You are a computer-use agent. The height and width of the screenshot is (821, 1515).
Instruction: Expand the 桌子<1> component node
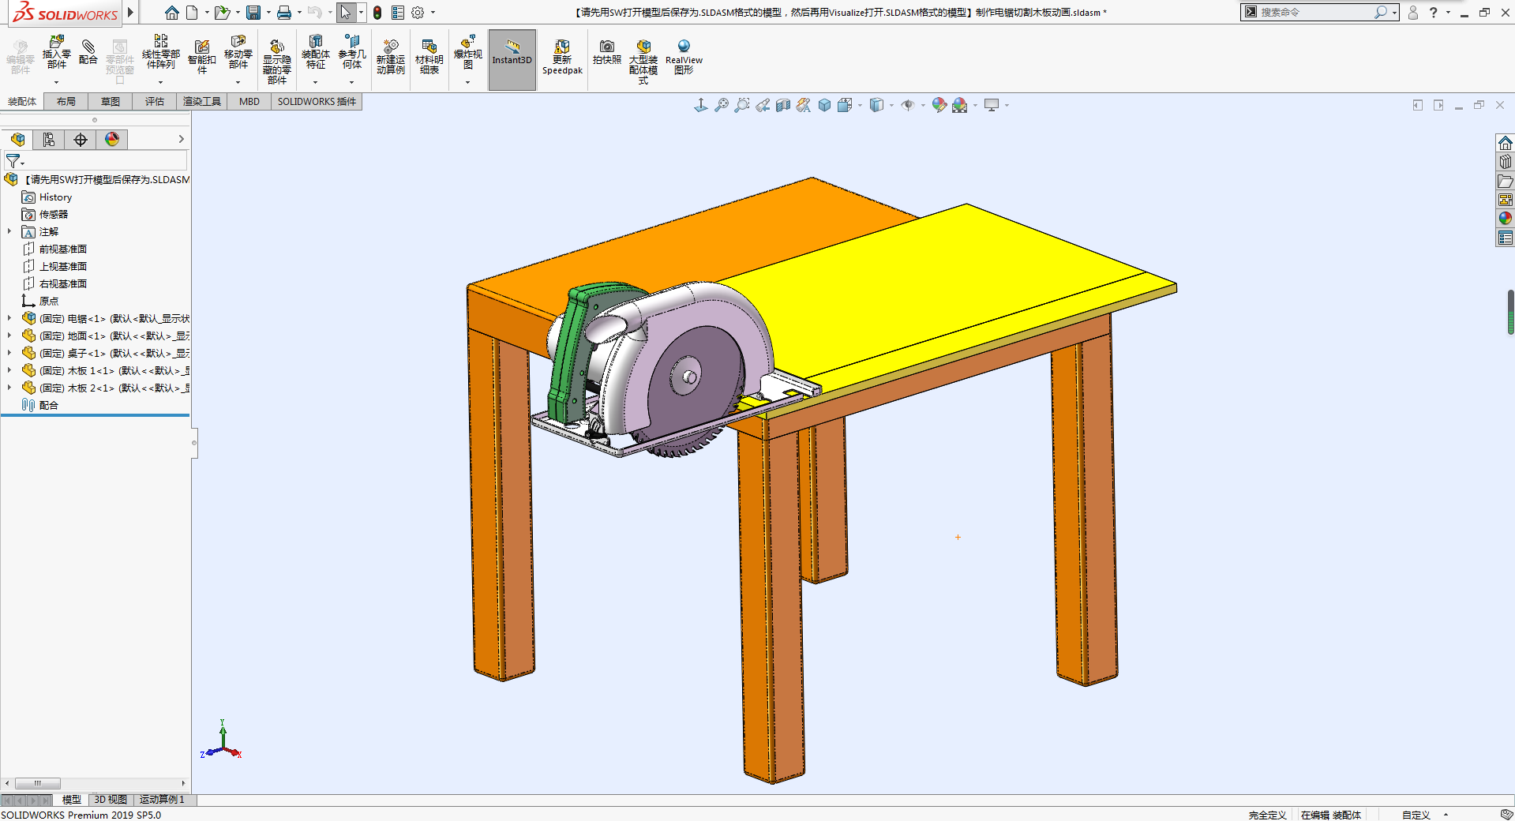pyautogui.click(x=9, y=353)
